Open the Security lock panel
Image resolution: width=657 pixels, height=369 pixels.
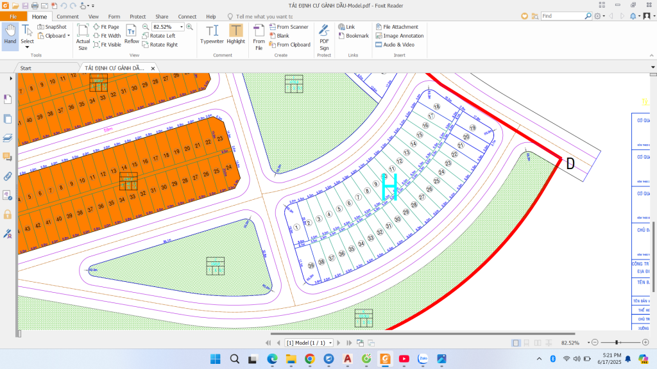coord(8,215)
